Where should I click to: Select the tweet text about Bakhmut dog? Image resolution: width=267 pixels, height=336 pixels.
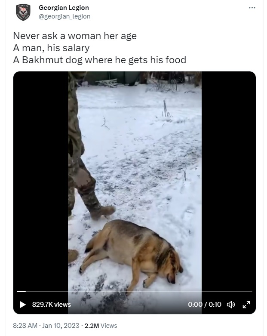coord(100,60)
